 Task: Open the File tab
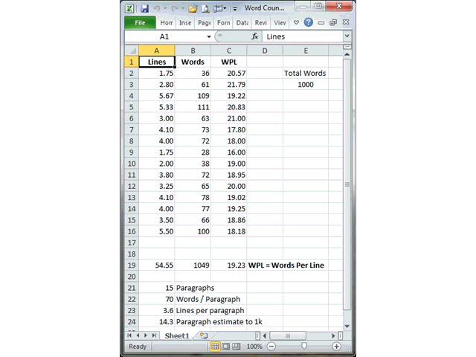[140, 22]
